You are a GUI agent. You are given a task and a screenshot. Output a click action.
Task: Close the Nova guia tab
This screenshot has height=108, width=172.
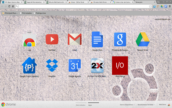[x=155, y=2]
